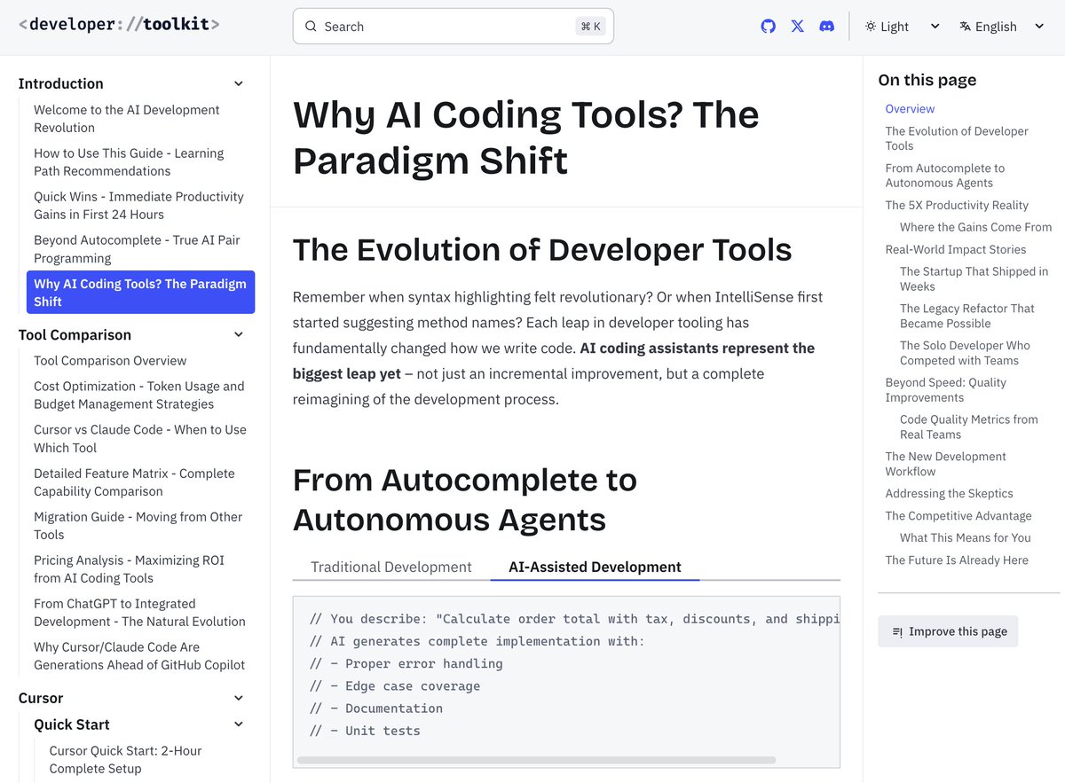Screen dimensions: 1065x783
Task: Open From ChatGPT to Integrated Development page
Action: tap(139, 613)
